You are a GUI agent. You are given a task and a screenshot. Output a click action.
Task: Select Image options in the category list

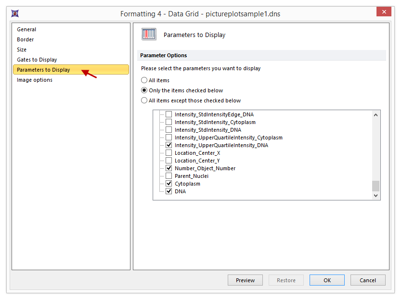pos(35,80)
